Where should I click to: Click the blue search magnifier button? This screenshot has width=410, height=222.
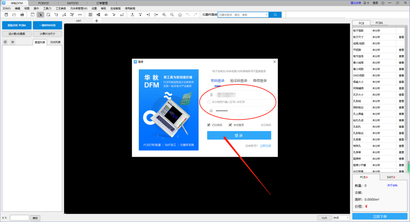pyautogui.click(x=275, y=15)
